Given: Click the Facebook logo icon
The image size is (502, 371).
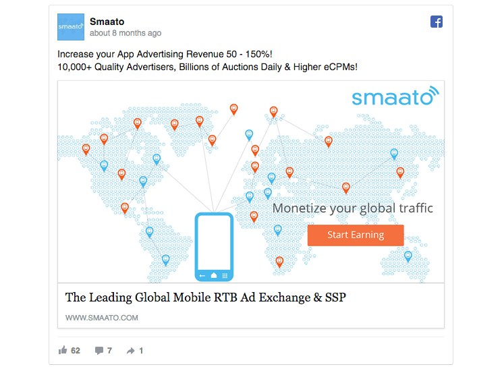Looking at the screenshot, I should coord(437,22).
